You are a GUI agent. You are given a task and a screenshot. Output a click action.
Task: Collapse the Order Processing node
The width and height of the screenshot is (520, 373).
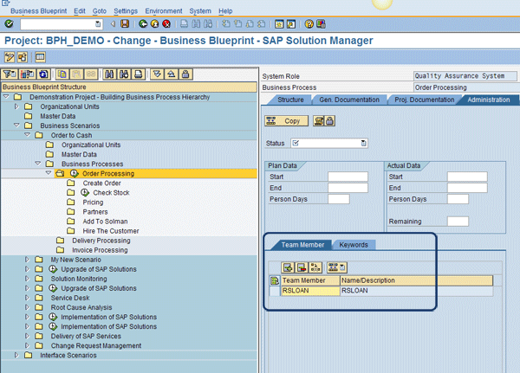(x=49, y=173)
